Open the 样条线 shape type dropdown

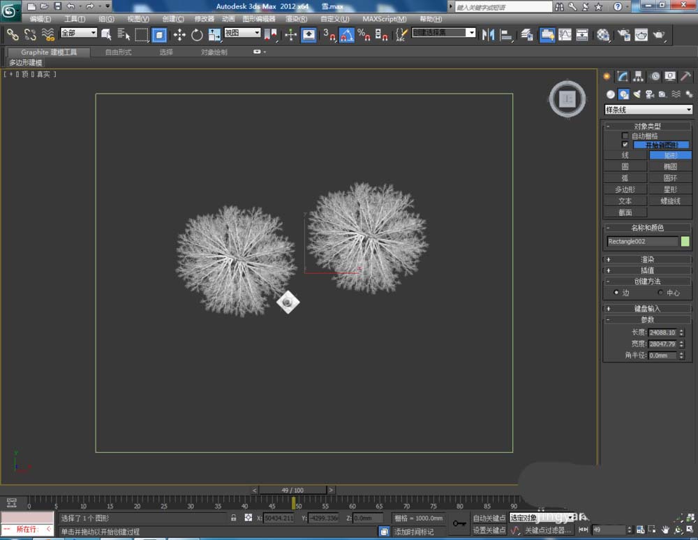pos(648,110)
